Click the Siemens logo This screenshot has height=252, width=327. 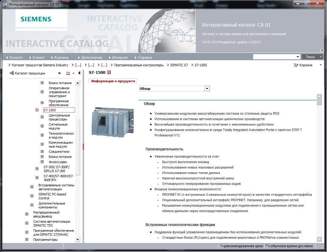pos(36,19)
